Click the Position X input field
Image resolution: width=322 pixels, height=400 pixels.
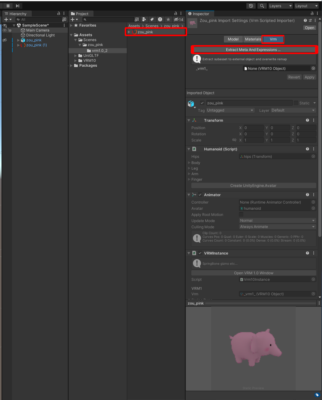point(253,128)
